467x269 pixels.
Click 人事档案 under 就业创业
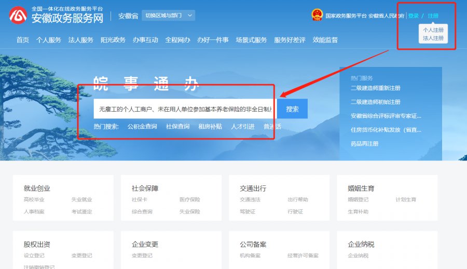click(34, 212)
